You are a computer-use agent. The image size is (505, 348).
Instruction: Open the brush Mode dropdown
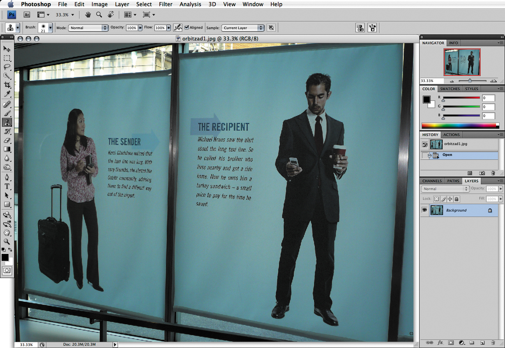click(x=88, y=28)
